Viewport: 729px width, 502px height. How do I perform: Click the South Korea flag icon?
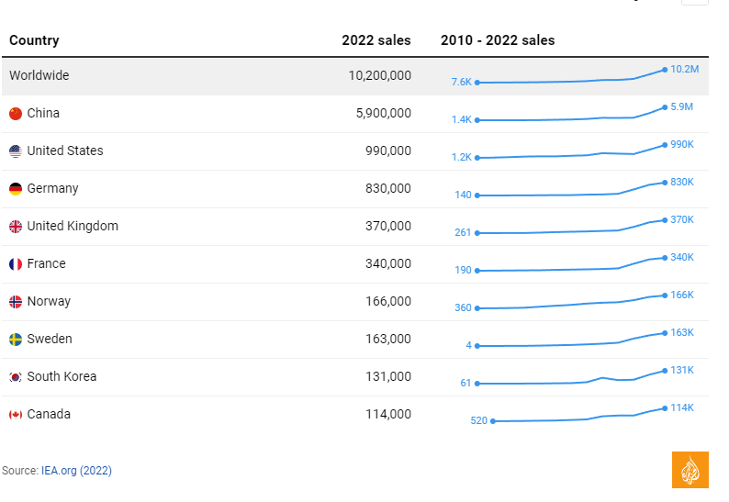point(16,377)
